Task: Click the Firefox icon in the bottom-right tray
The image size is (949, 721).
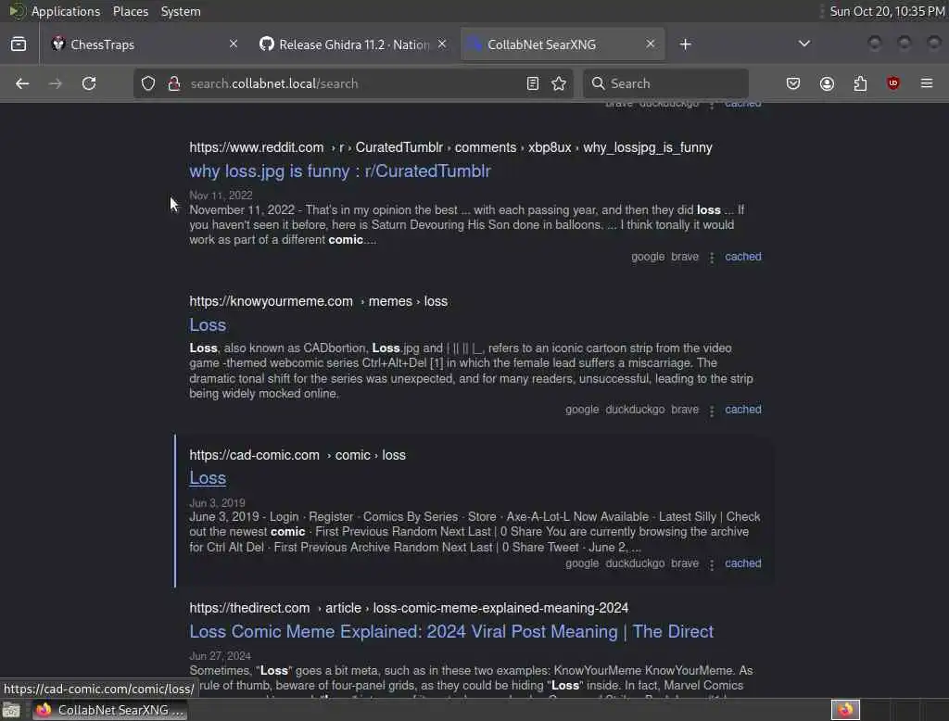Action: coord(845,710)
